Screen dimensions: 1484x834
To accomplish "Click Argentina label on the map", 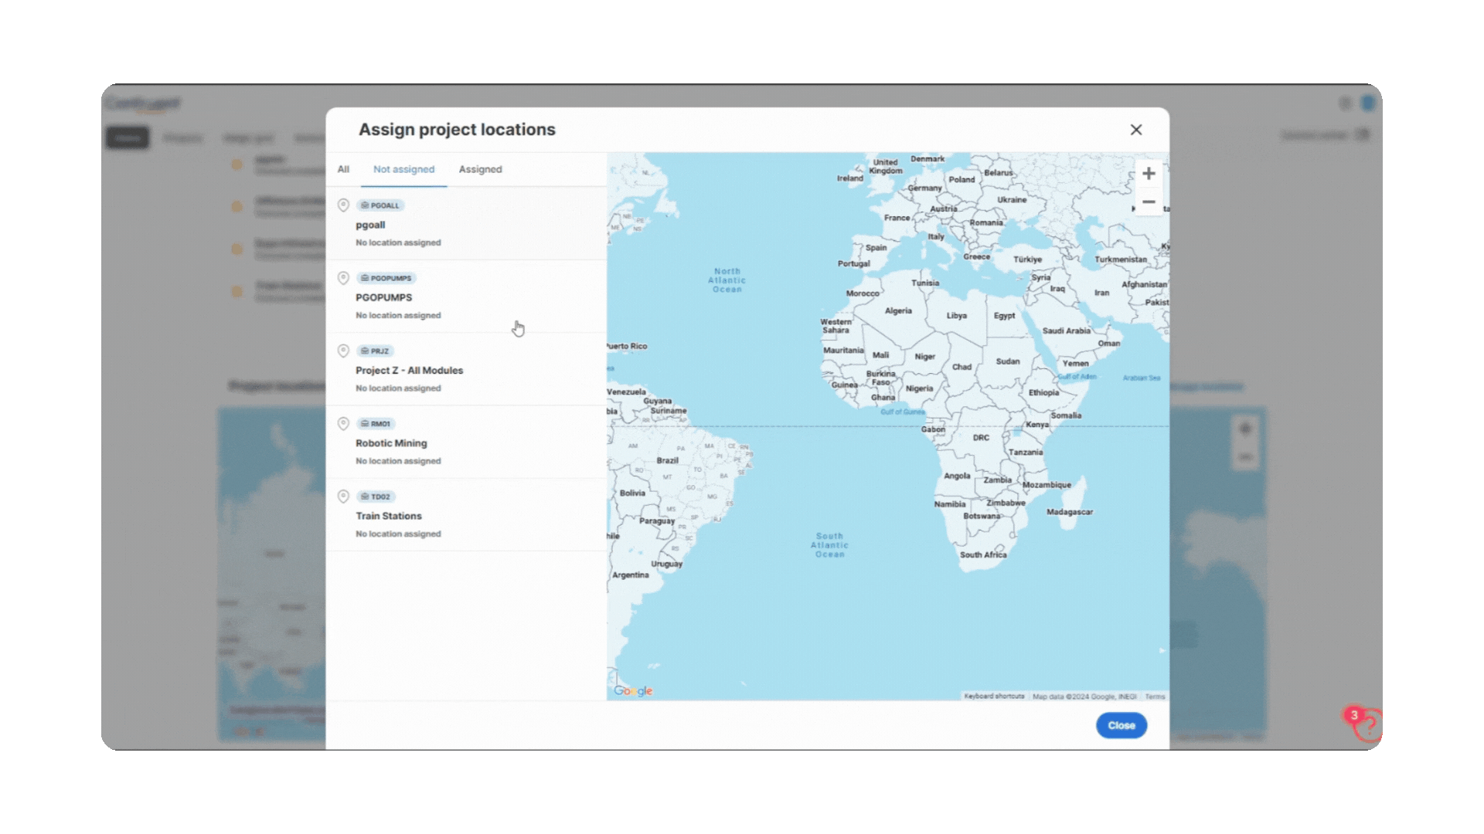I will coord(631,575).
